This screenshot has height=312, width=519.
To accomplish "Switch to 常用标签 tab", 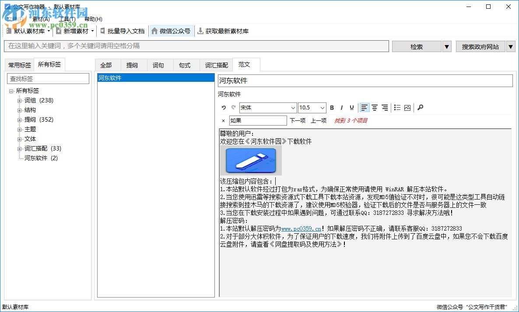I will click(20, 65).
